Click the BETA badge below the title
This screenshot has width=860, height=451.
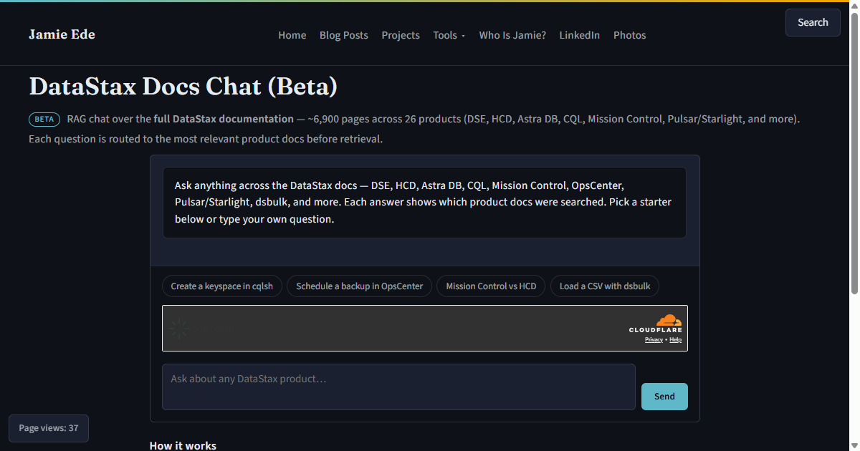click(44, 120)
